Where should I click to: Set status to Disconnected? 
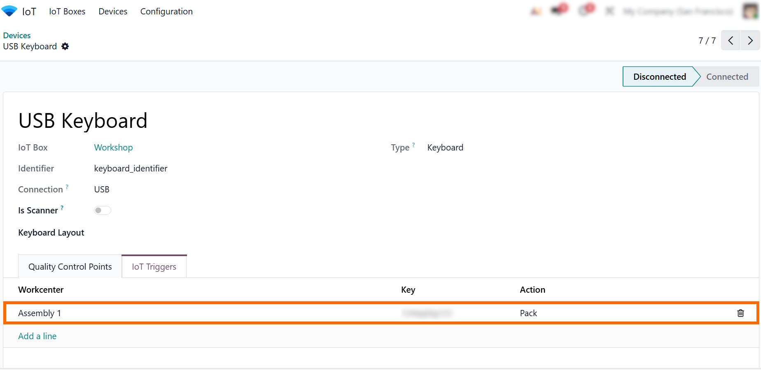point(659,77)
